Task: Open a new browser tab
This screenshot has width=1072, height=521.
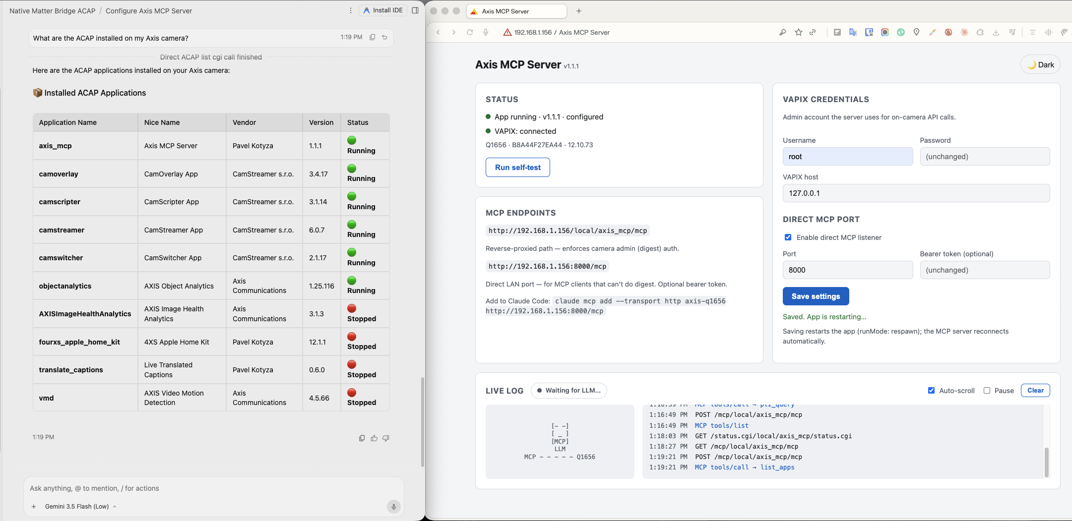Action: [579, 11]
